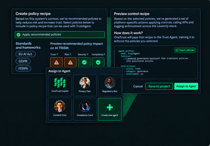210x146 pixels.
Task: Choose the Privacy Pam avatar
Action: point(85,83)
